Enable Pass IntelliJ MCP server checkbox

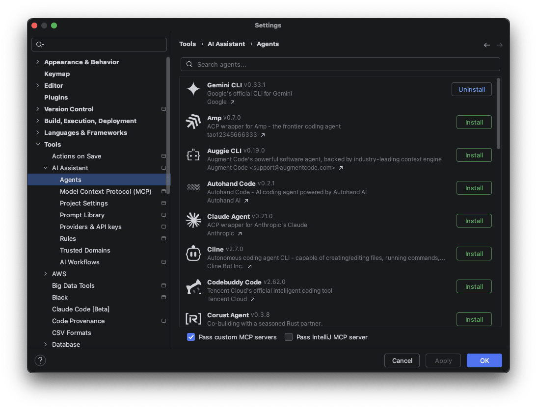(289, 337)
